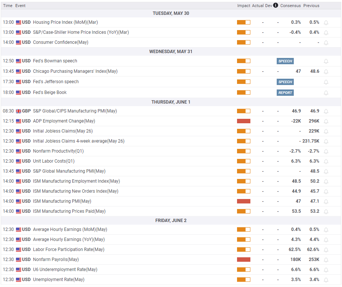Image resolution: width=342 pixels, height=287 pixels.
Task: Click SPEECH badge on Fed's Bowman speech
Action: (285, 61)
